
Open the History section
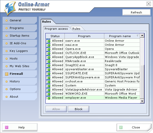(x=20, y=81)
